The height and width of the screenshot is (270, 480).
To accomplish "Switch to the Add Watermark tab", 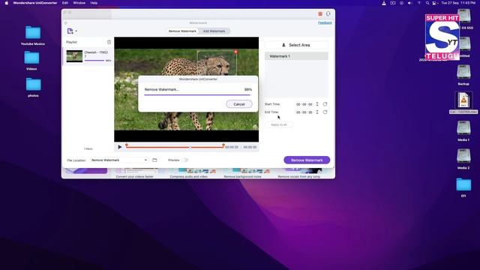I will (214, 31).
